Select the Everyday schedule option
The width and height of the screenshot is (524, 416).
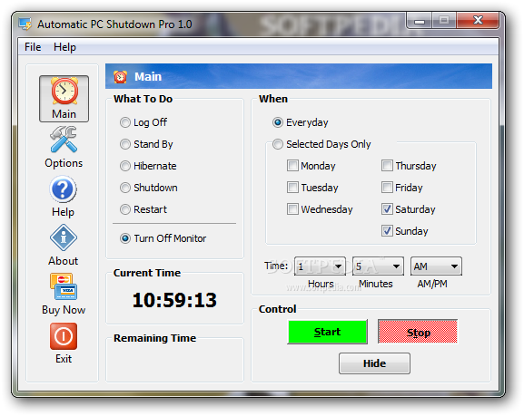(277, 122)
